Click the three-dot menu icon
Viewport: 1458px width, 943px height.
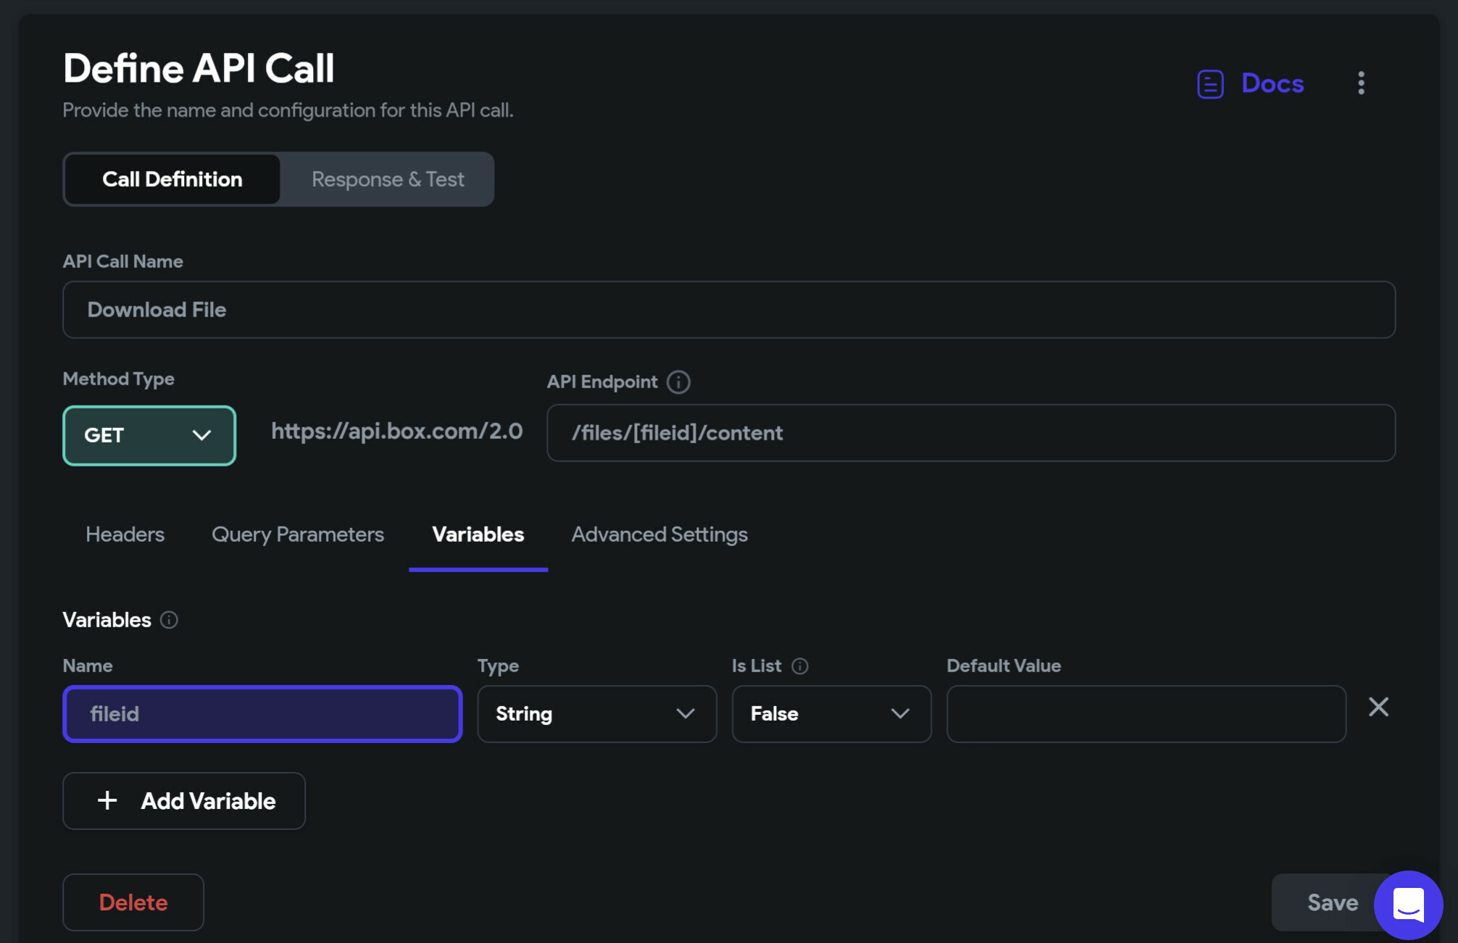tap(1362, 83)
